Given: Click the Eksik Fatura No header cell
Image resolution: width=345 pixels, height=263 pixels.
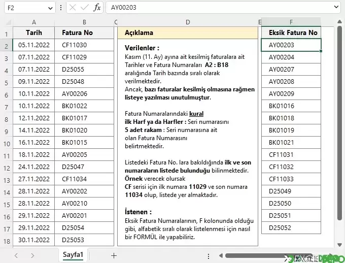Looking at the screenshot, I should tap(291, 33).
